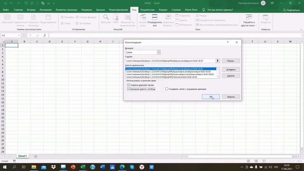Screen dimensions: 304x171
Task: Open Skype from the taskbar
Action: tap(132, 167)
